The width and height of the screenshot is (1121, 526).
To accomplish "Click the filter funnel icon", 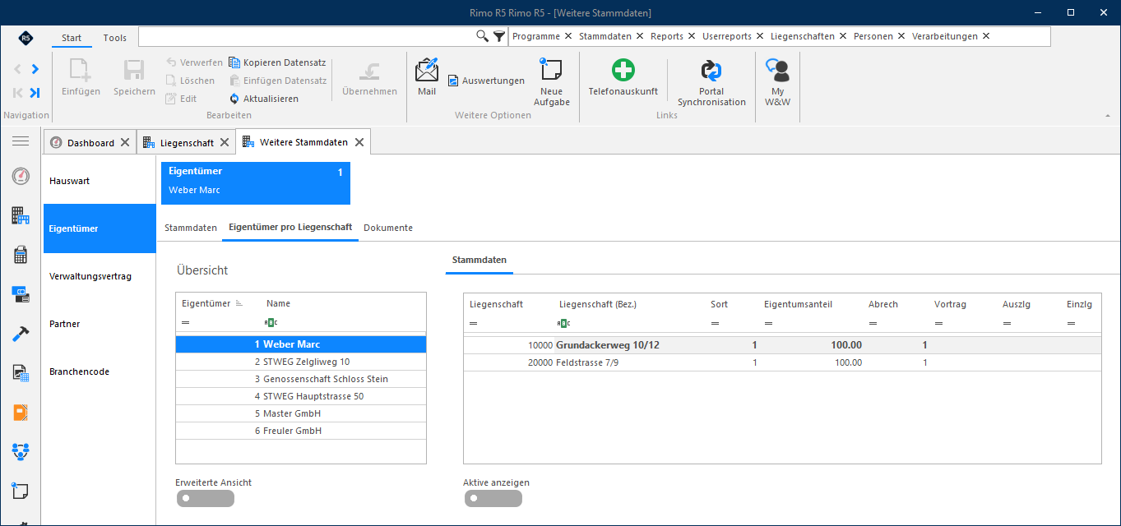I will point(499,36).
